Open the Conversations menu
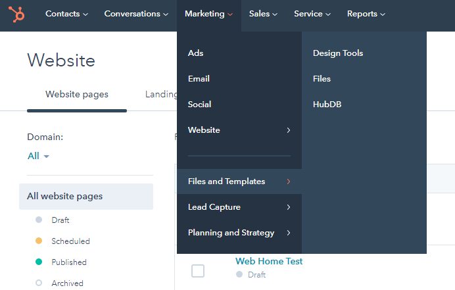Image resolution: width=455 pixels, height=290 pixels. coord(136,14)
